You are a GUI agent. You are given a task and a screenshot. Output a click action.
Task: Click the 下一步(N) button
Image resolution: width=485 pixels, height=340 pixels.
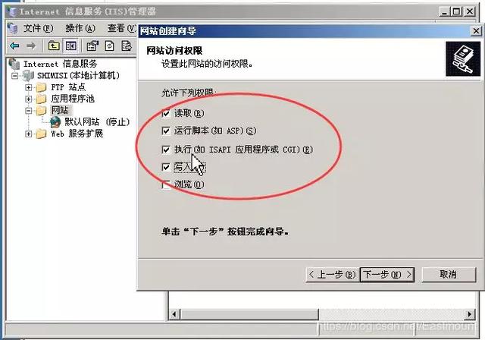pyautogui.click(x=387, y=275)
